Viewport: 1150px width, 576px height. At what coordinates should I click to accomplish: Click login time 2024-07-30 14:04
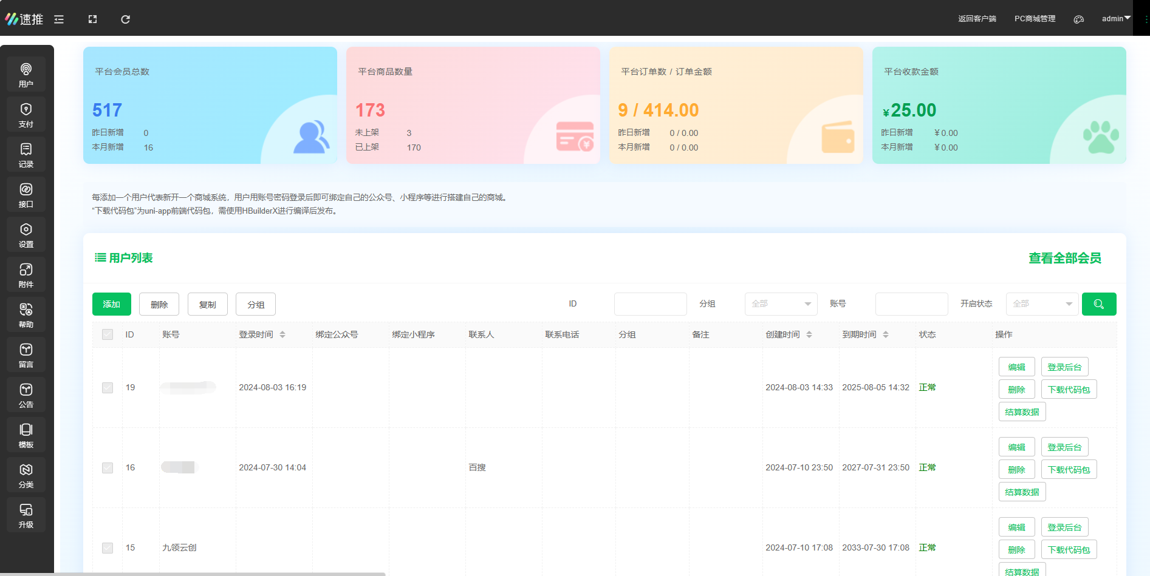coord(273,468)
